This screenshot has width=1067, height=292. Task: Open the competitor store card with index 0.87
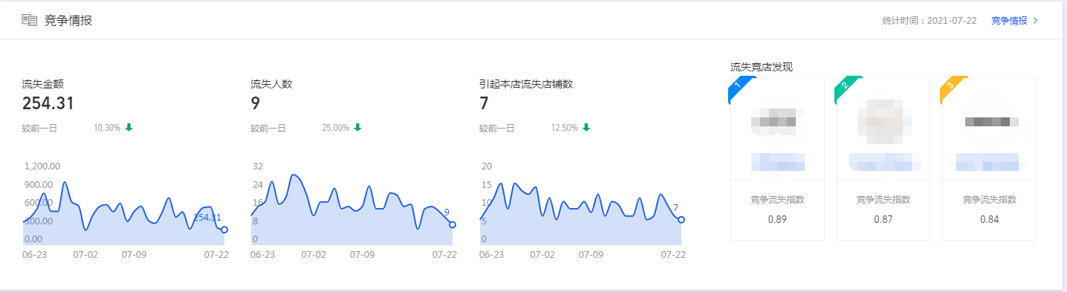point(883,158)
